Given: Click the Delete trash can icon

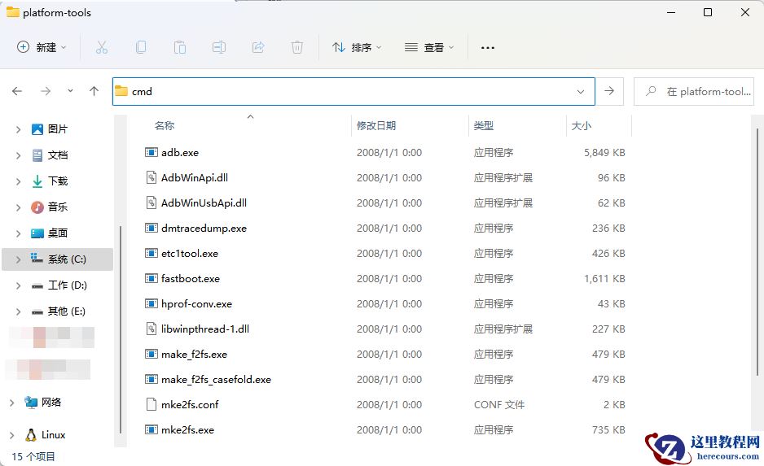Looking at the screenshot, I should click(296, 47).
